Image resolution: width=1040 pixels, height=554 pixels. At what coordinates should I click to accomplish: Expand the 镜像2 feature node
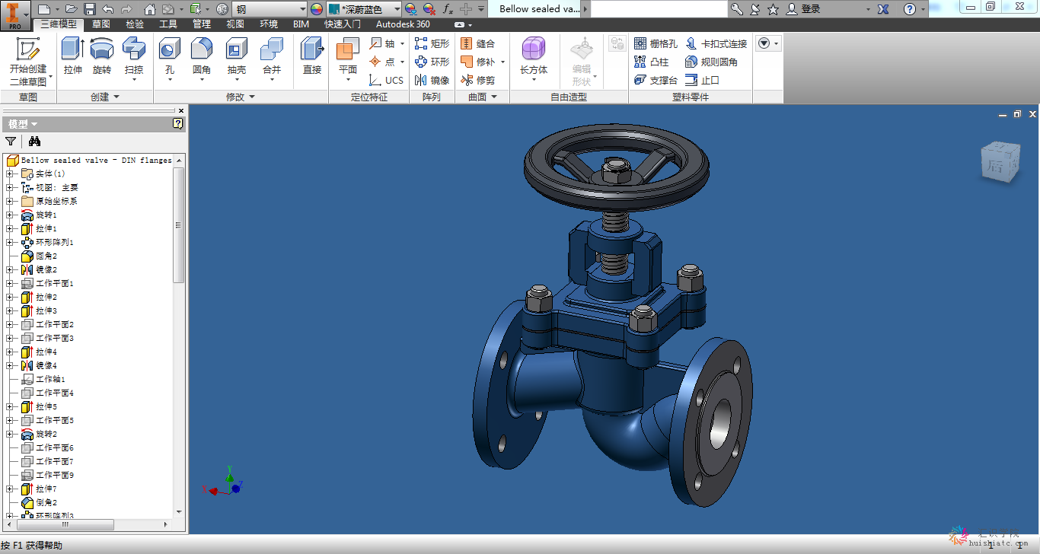tap(10, 269)
